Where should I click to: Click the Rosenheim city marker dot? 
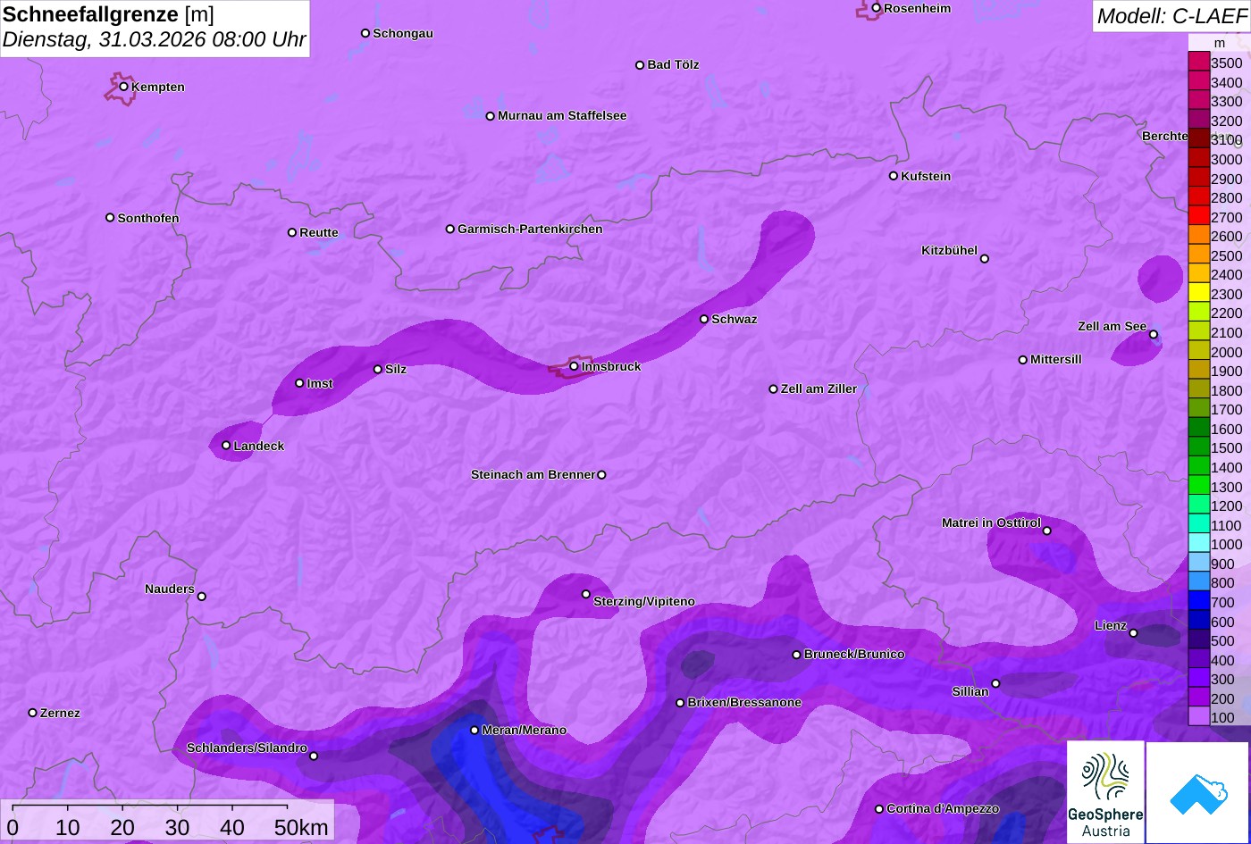tap(877, 8)
